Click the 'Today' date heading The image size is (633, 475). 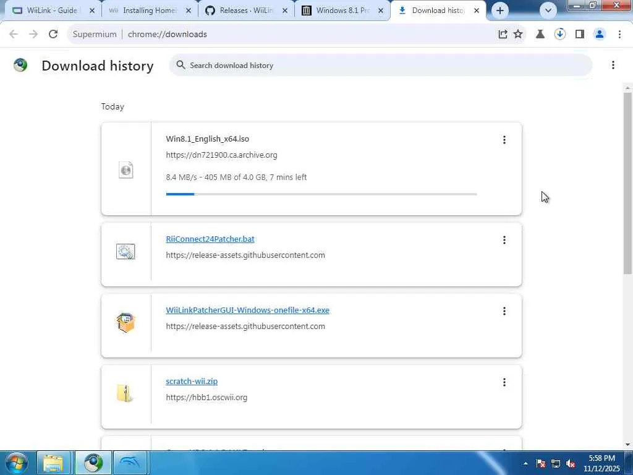[113, 106]
